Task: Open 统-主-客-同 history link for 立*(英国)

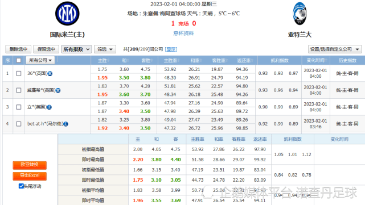Action: 347,107
